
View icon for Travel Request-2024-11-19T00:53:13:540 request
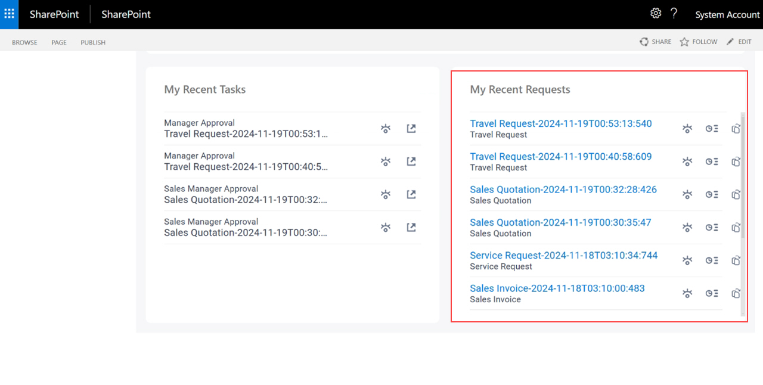687,128
